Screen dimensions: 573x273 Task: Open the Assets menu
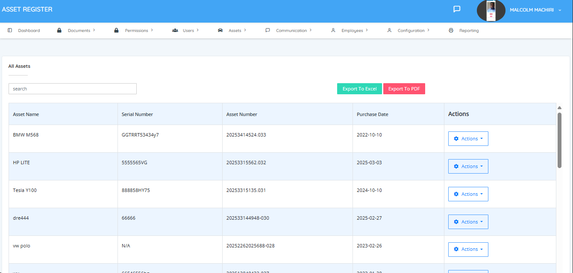235,31
